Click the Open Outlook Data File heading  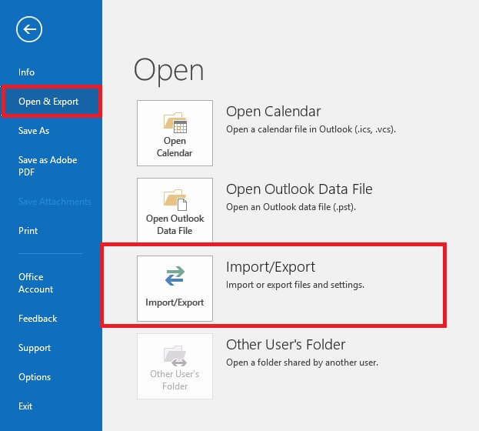pyautogui.click(x=299, y=189)
